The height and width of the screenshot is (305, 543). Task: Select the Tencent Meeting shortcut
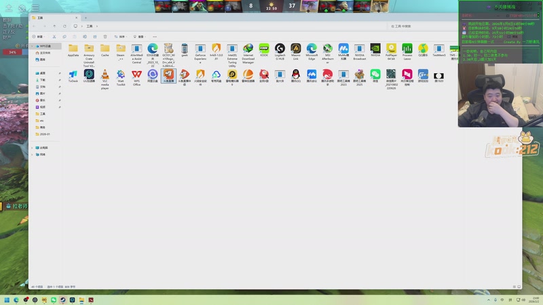[312, 76]
